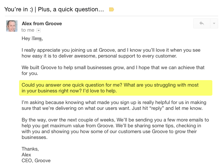Open the More options arrow beside reply
The height and width of the screenshot is (168, 223).
pos(214,24)
